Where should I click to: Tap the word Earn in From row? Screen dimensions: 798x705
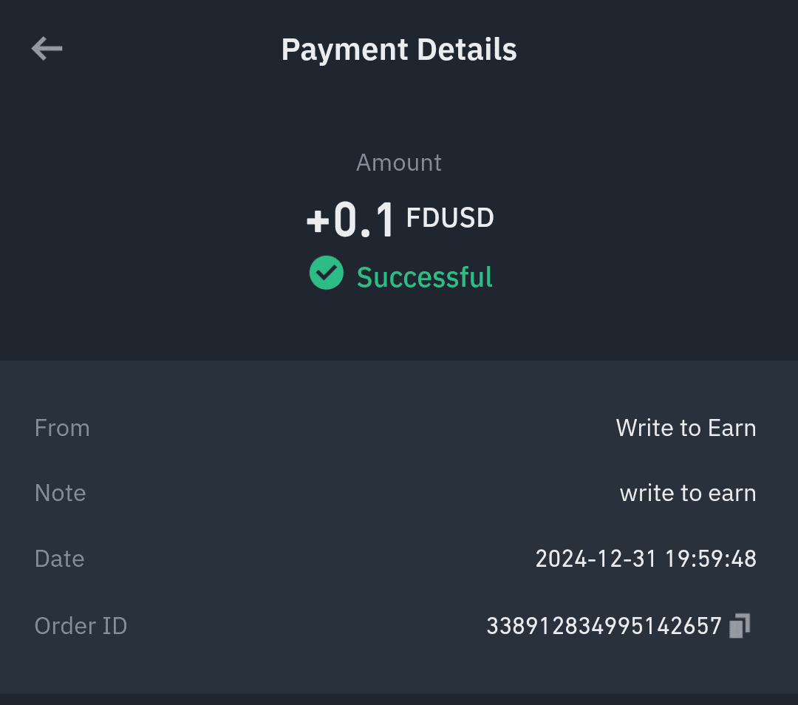(731, 428)
